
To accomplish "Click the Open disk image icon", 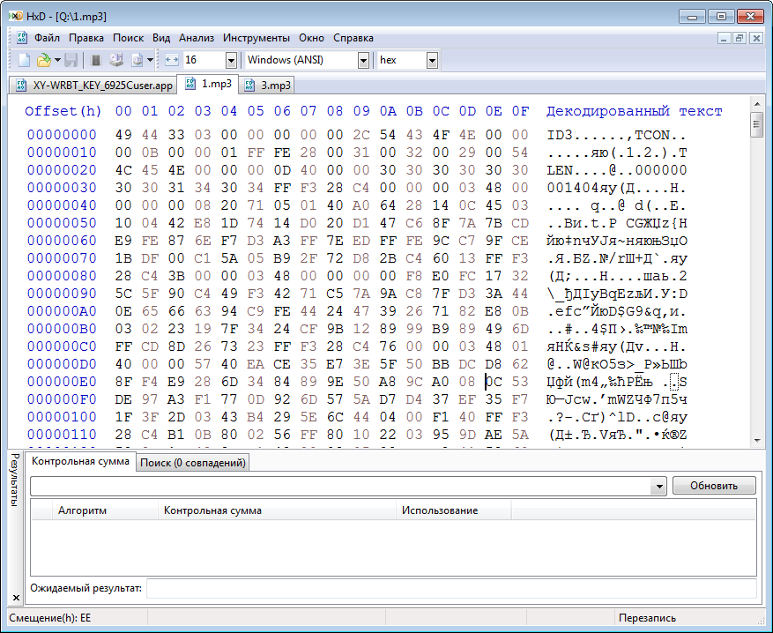I will [137, 60].
